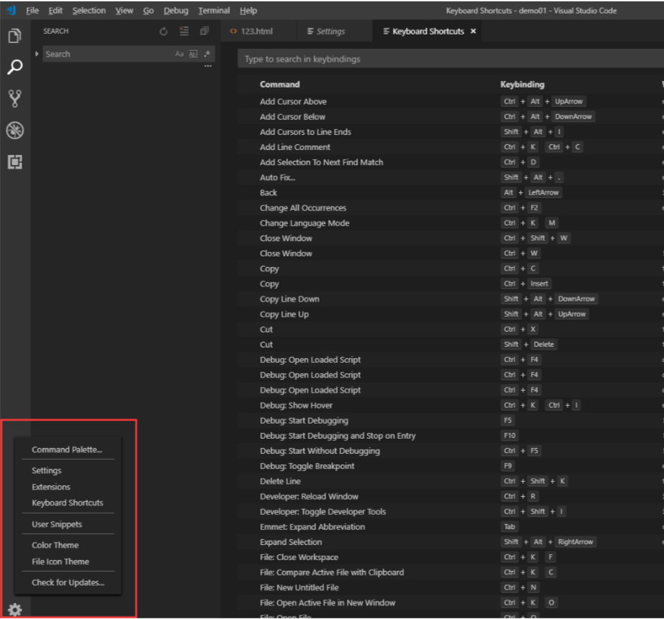Image resolution: width=664 pixels, height=619 pixels.
Task: Toggle Use Regular Expression in search
Action: click(207, 54)
